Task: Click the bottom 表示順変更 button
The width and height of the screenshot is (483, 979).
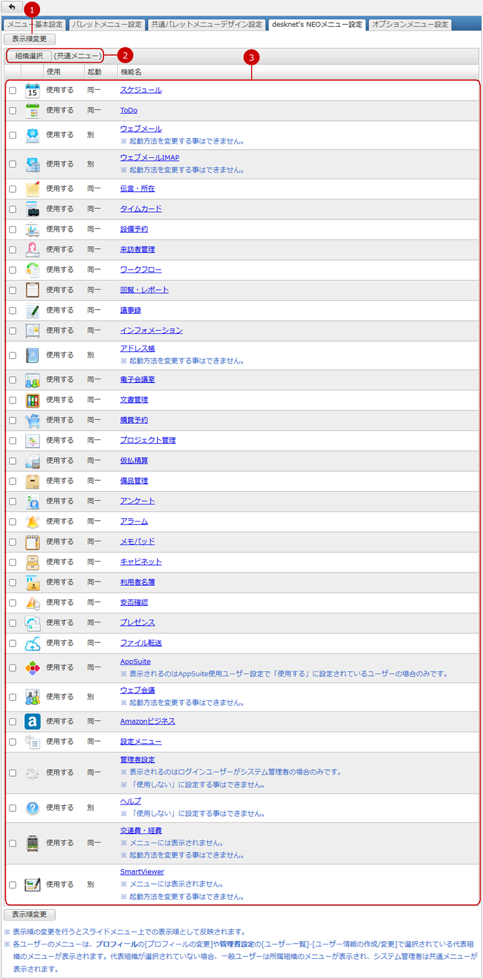Action: pos(30,915)
